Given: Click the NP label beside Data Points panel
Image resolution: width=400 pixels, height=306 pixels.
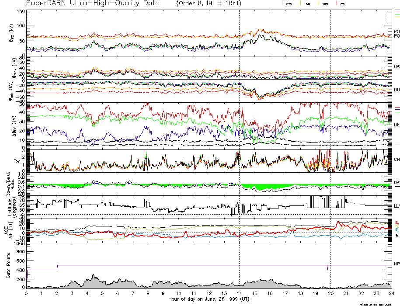Looking at the screenshot, I should click(397, 264).
